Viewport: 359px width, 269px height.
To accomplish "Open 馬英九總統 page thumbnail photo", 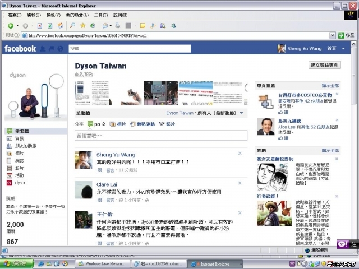I will pos(265,127).
